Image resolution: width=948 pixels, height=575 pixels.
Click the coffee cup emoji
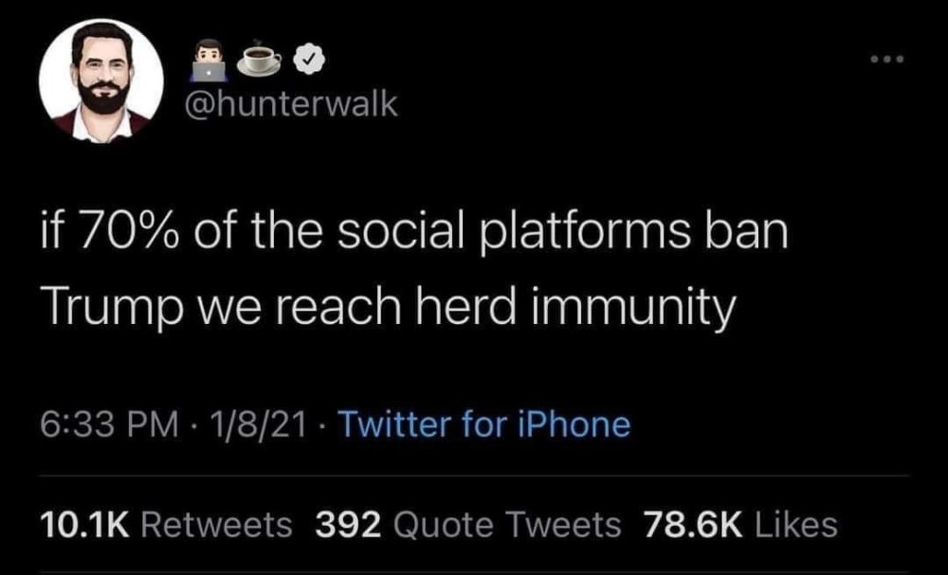(259, 61)
